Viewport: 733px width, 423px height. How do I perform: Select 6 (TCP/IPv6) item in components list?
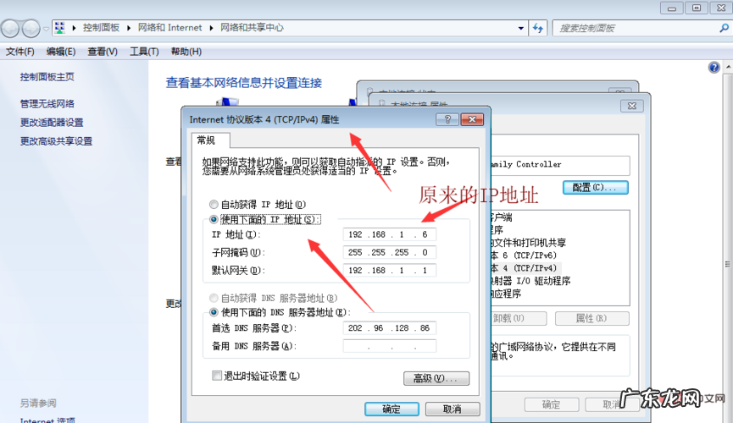coord(524,255)
